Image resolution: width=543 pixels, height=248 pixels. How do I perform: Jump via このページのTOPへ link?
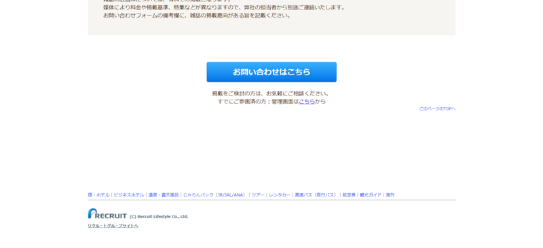[x=437, y=108]
